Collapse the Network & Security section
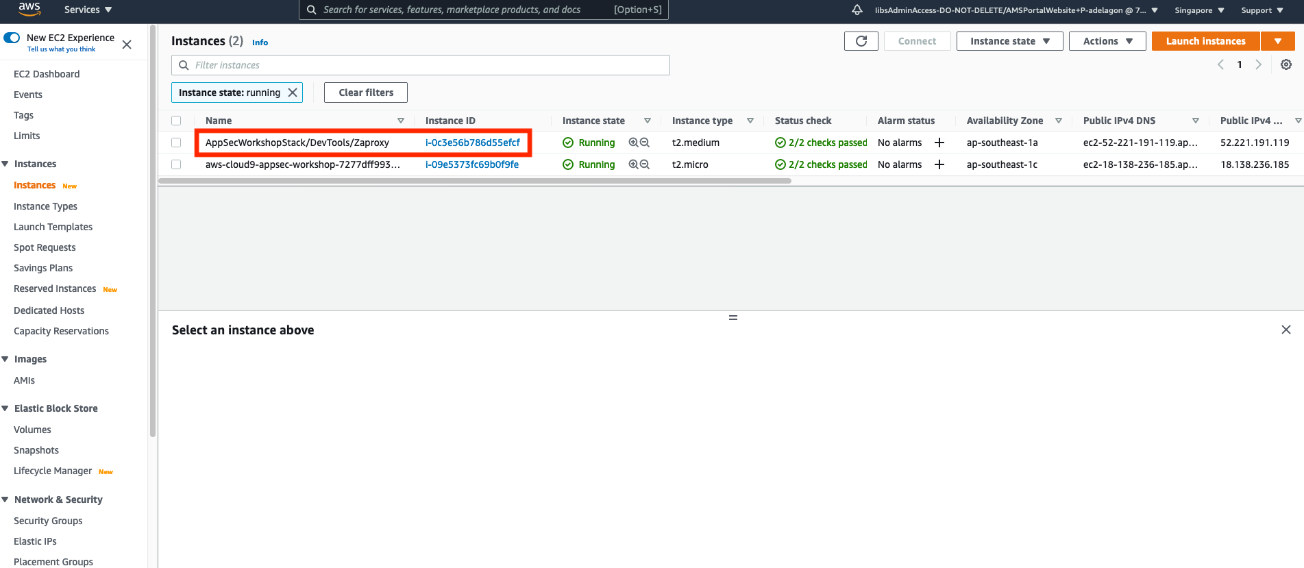The image size is (1304, 568). 5,499
